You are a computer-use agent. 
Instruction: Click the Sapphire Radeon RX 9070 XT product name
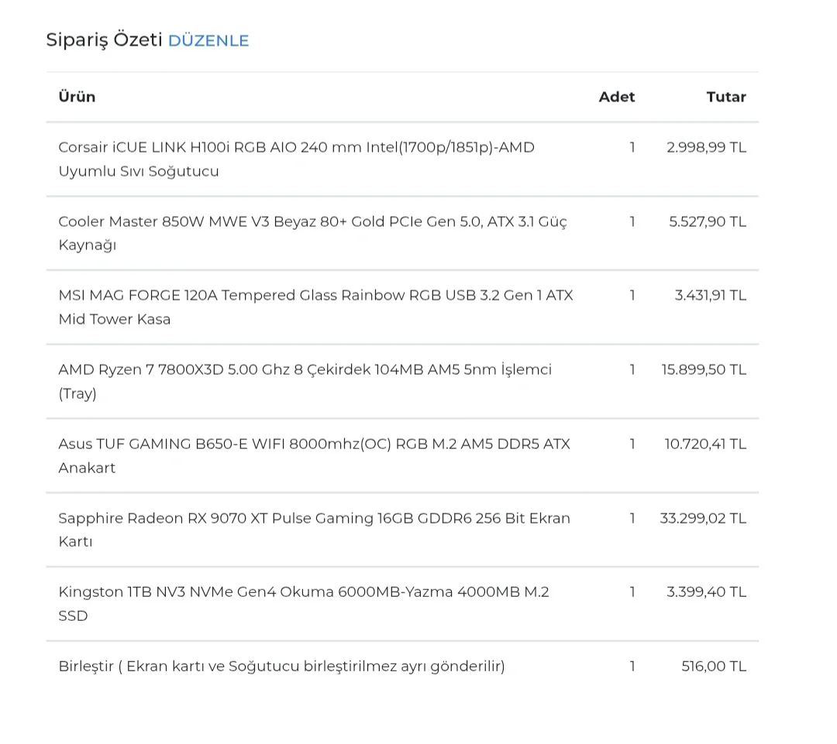click(314, 530)
